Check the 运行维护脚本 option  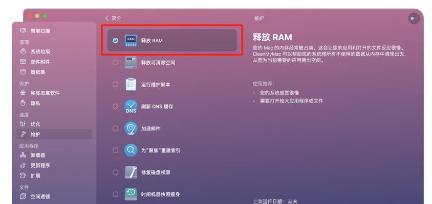click(116, 85)
